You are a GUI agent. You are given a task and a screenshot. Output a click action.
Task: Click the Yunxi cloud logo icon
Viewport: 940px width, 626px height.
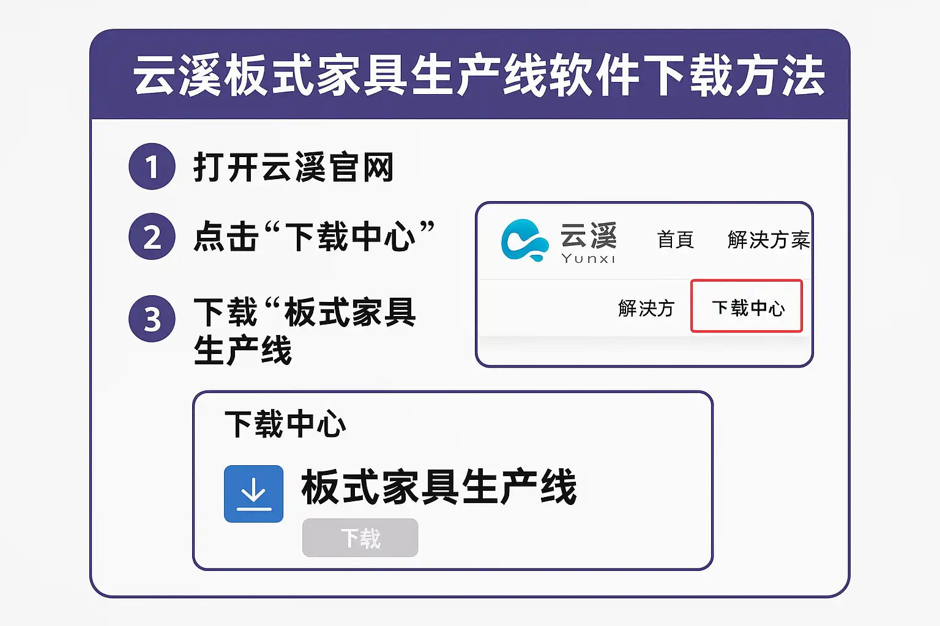pos(524,240)
